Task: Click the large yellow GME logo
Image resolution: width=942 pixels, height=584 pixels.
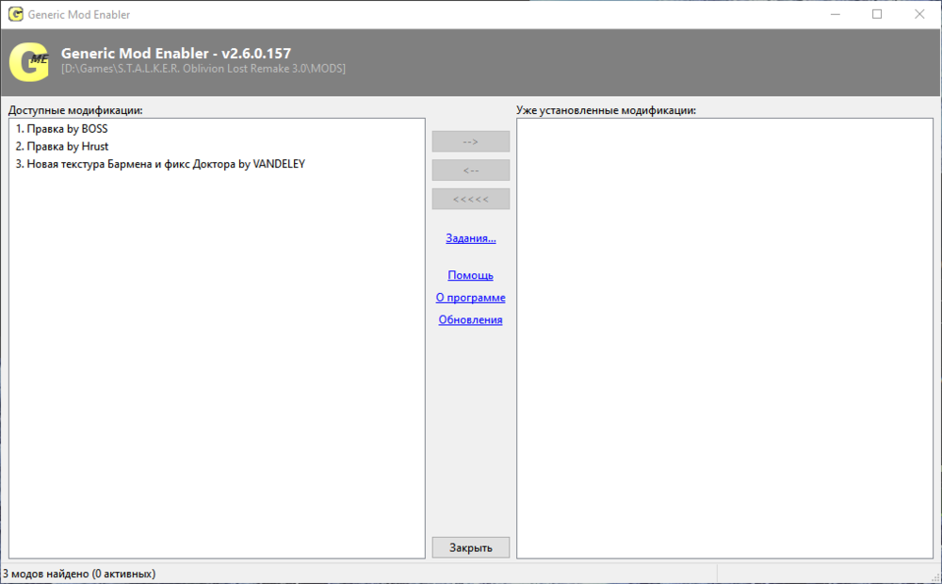Action: tap(29, 62)
